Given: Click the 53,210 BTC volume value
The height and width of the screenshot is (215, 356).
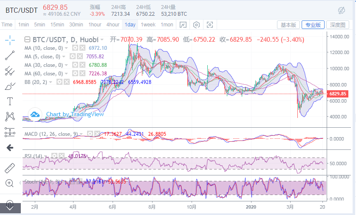Looking at the screenshot, I should pyautogui.click(x=174, y=14).
